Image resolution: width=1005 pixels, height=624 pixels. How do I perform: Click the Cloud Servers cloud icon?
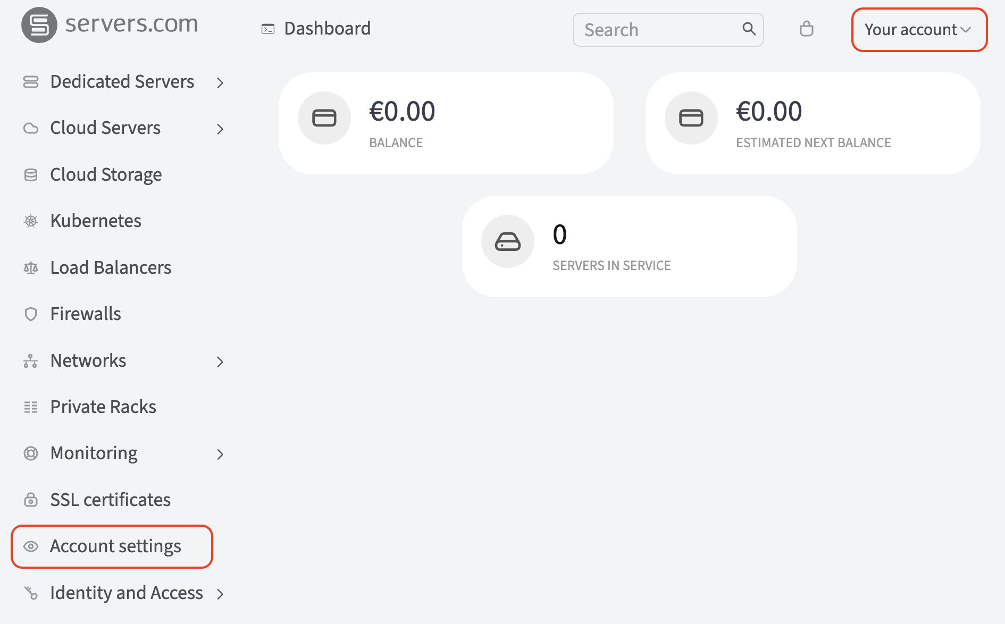coord(31,128)
